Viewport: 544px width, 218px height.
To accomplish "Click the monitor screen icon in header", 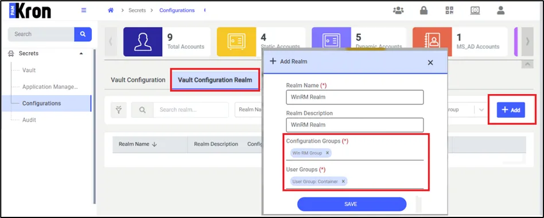I will click(475, 10).
